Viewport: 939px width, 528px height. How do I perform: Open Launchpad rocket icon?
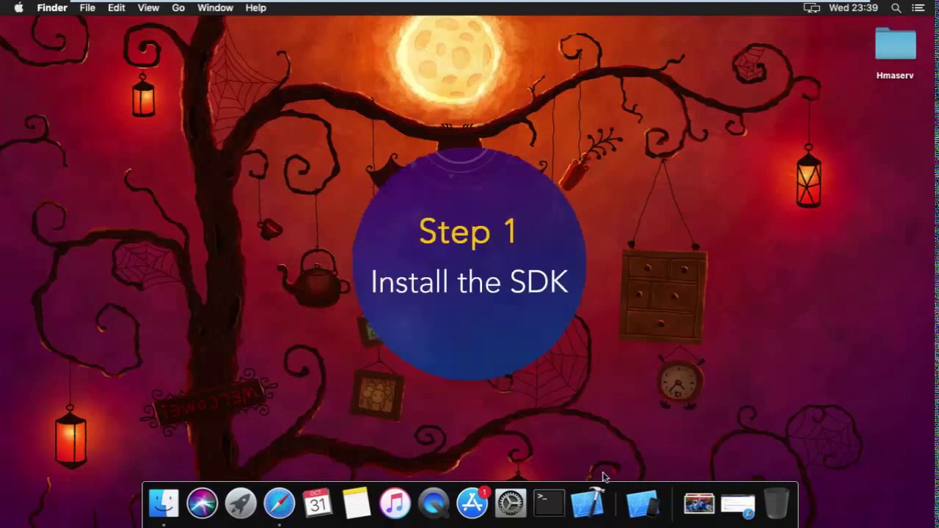[x=241, y=503]
